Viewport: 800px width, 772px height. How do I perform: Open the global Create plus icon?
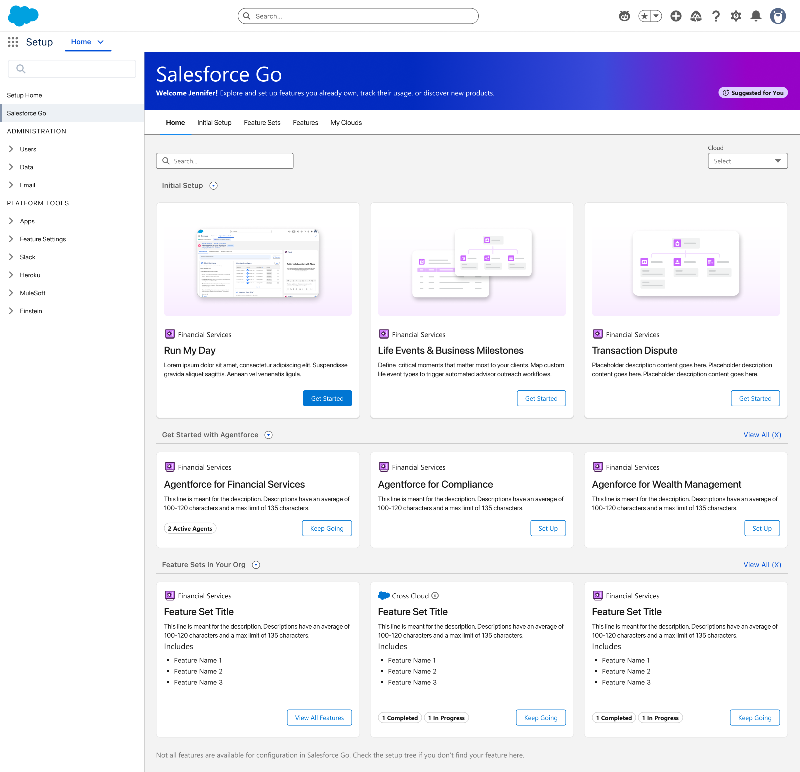(676, 16)
